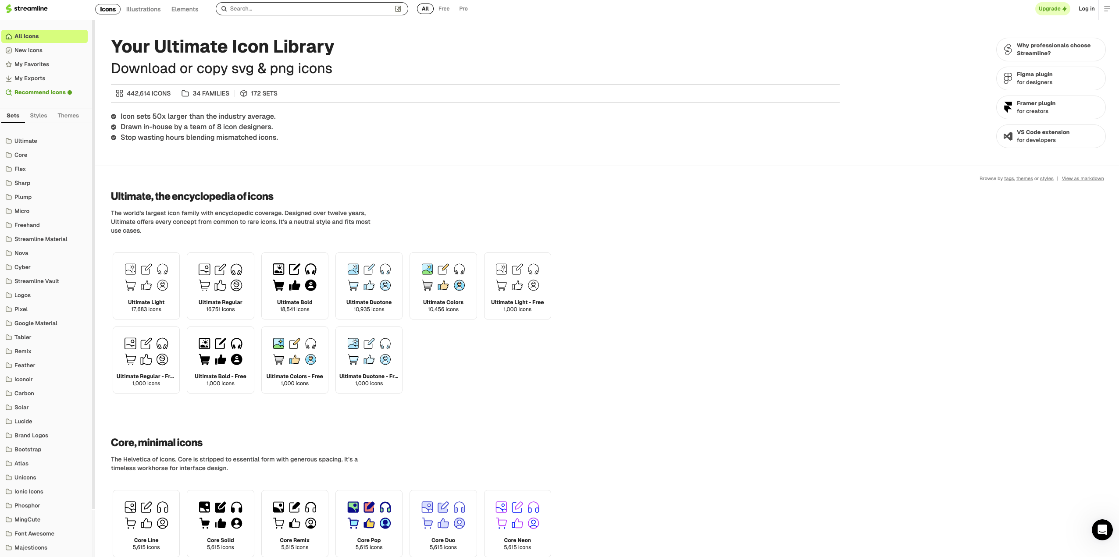Click the Figma plugin logo icon
The height and width of the screenshot is (557, 1119).
click(1008, 78)
